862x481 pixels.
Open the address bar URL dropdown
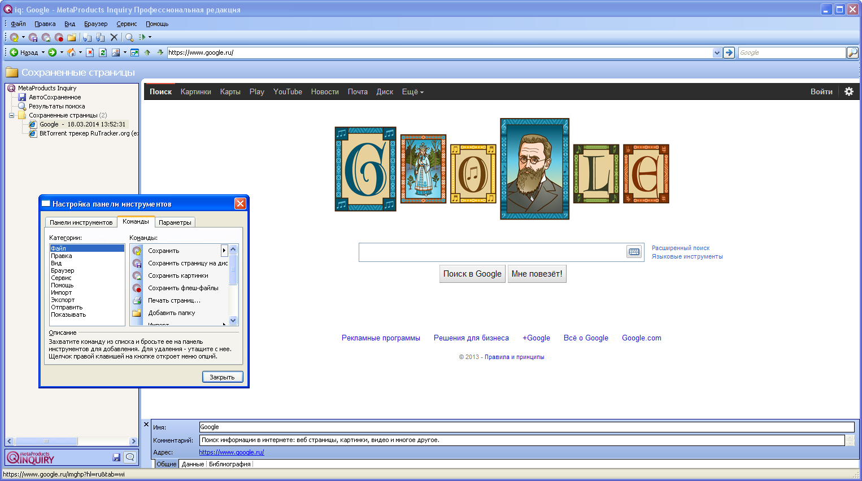click(717, 53)
